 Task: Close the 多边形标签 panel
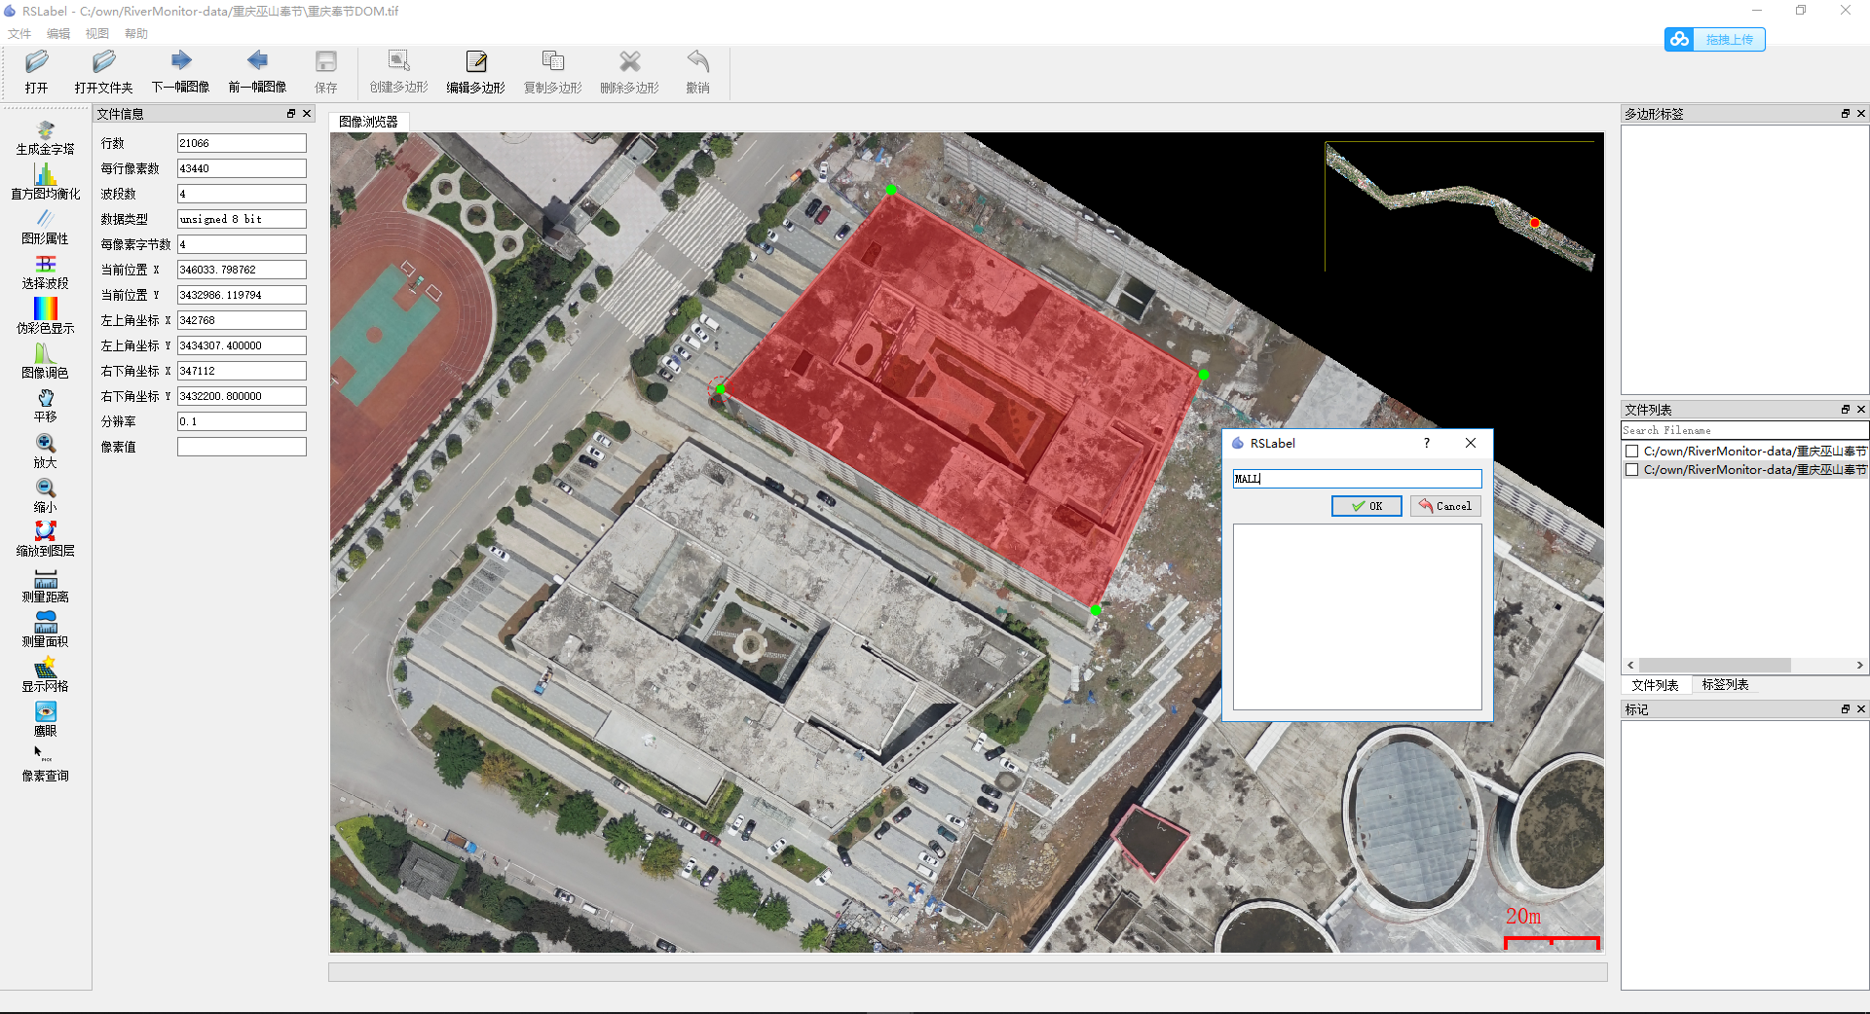click(x=1861, y=114)
